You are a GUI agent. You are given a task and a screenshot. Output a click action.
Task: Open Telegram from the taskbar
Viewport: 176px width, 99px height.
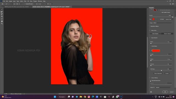point(77,97)
